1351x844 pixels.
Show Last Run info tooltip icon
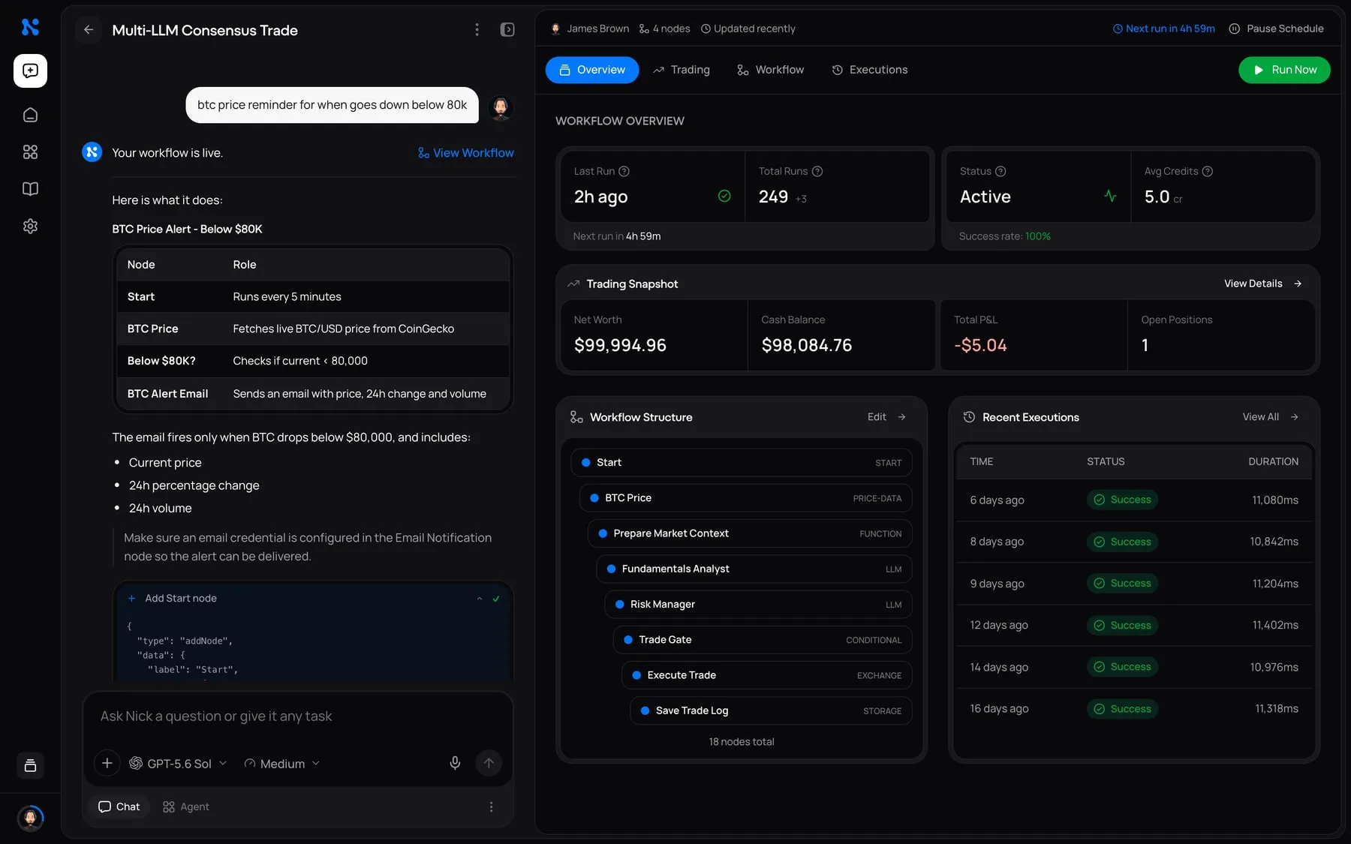(624, 171)
